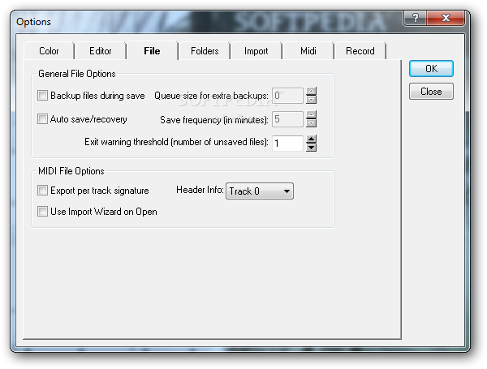Increase exit warning threshold value

[311, 139]
